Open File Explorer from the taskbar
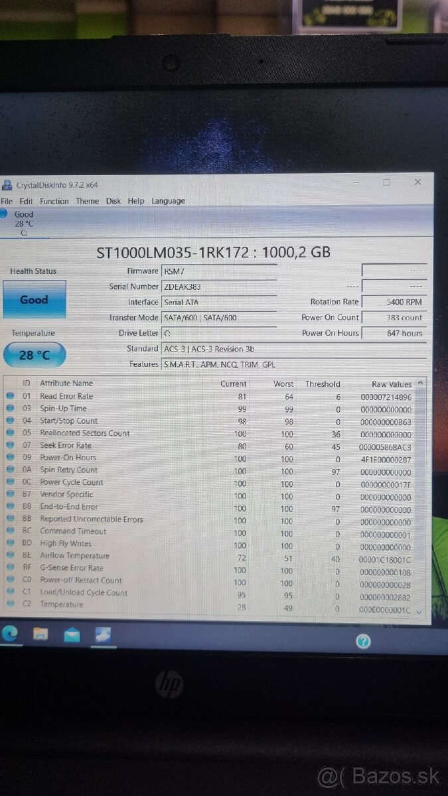Image resolution: width=448 pixels, height=796 pixels. (x=40, y=635)
